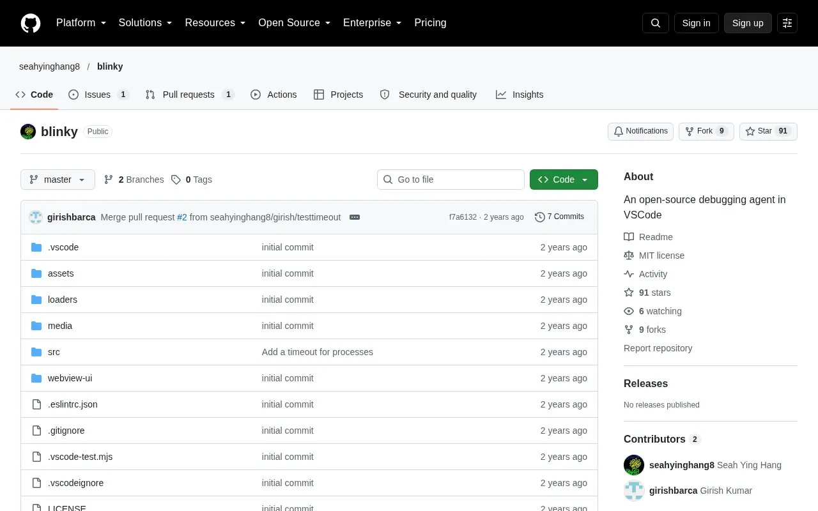Open the Activity link in About
This screenshot has height=511, width=818.
pyautogui.click(x=645, y=274)
